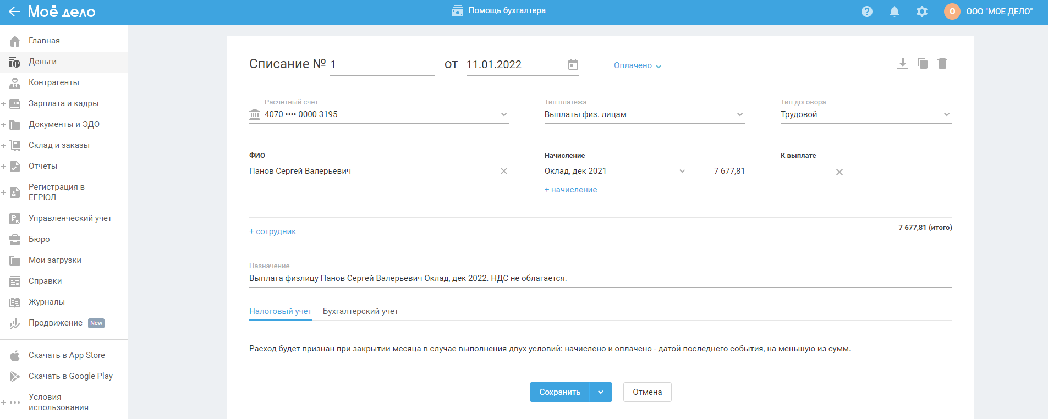Cancel editing with Отмена

pos(647,392)
